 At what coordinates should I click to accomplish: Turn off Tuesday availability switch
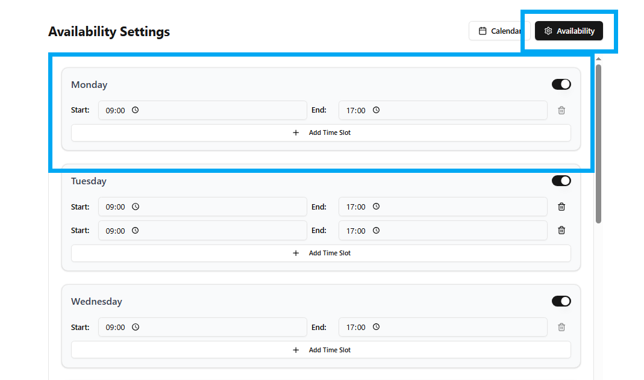pyautogui.click(x=561, y=181)
